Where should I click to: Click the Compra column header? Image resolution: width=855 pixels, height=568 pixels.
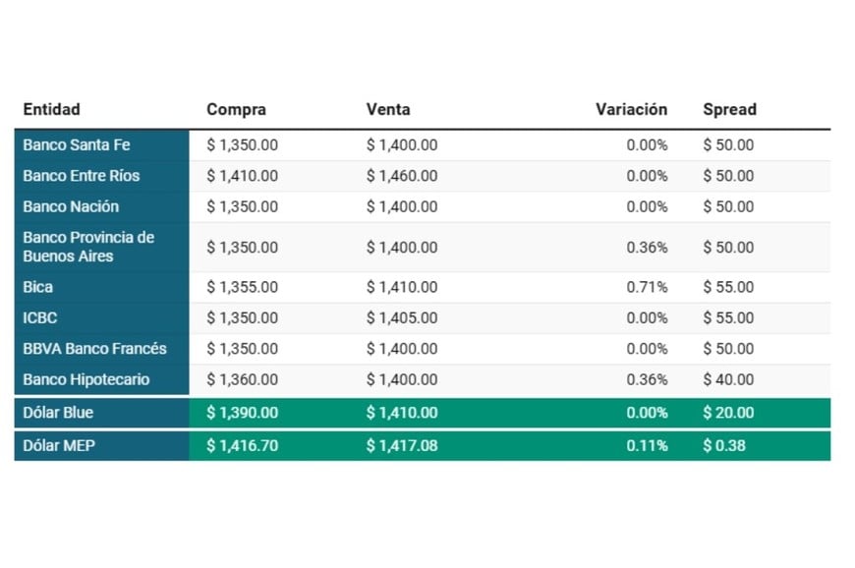tap(236, 110)
